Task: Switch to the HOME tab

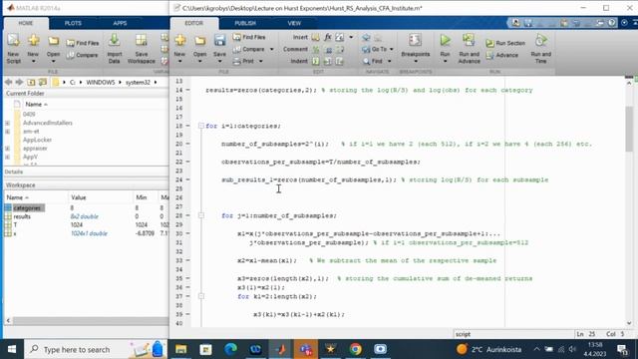Action: (26, 23)
